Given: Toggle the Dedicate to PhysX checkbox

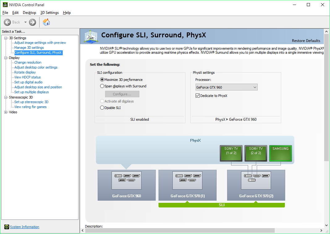Looking at the screenshot, I should click(x=197, y=96).
